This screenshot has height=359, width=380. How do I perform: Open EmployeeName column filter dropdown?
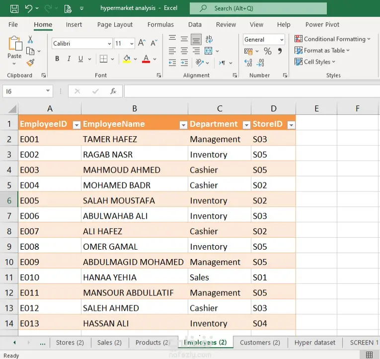183,125
